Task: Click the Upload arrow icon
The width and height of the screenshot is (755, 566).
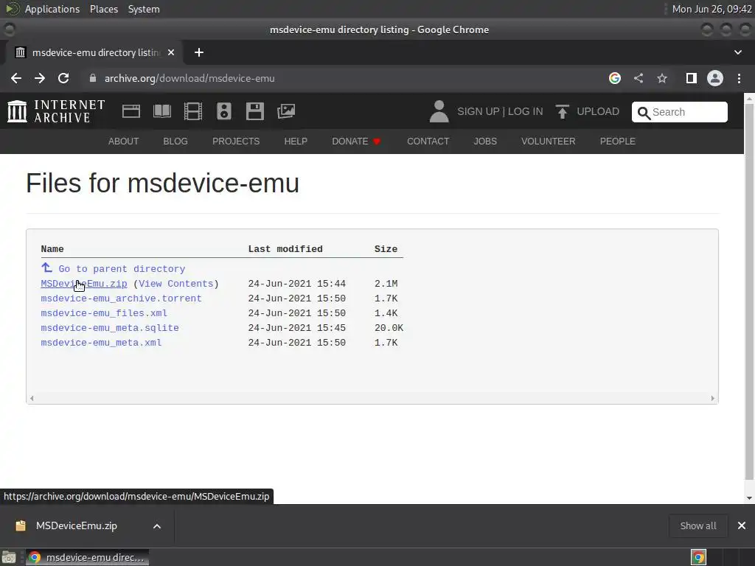Action: tap(562, 111)
